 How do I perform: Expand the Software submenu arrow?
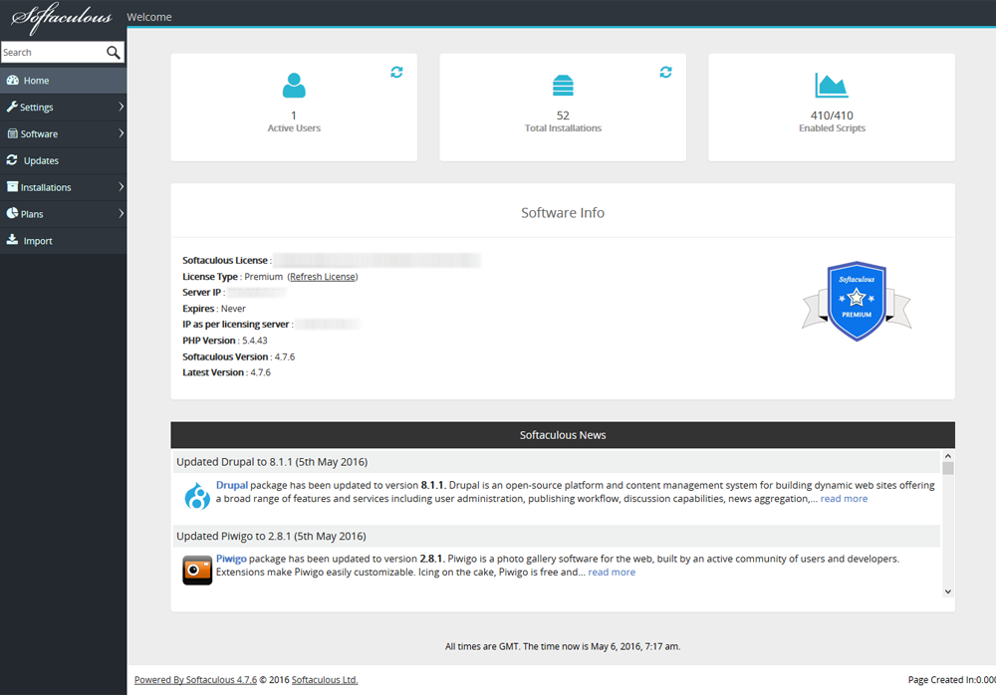click(121, 133)
